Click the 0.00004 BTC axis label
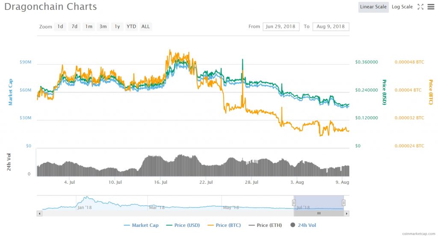Screen dimensions: 438x238 click(408, 90)
